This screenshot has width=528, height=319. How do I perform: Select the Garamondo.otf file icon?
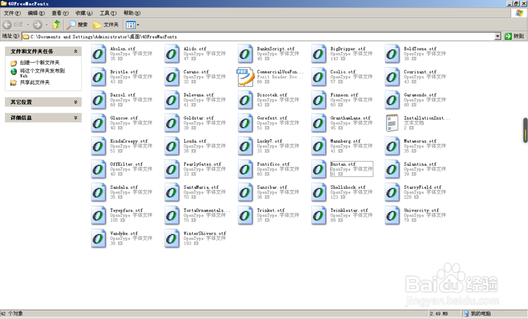(392, 100)
